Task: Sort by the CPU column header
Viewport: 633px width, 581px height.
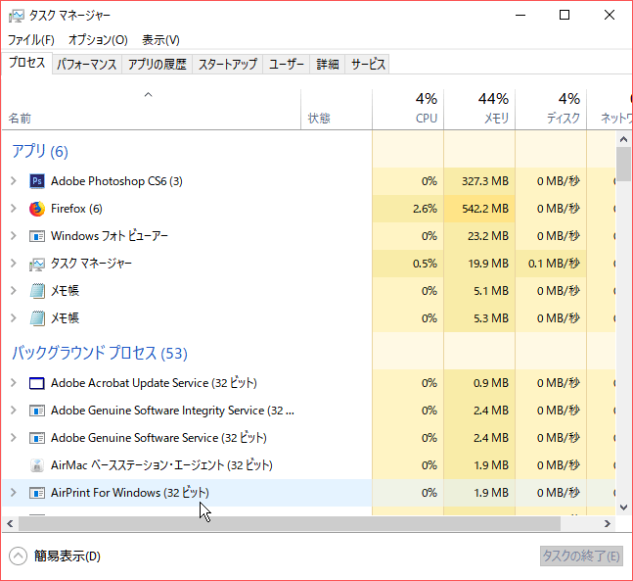Action: point(408,109)
